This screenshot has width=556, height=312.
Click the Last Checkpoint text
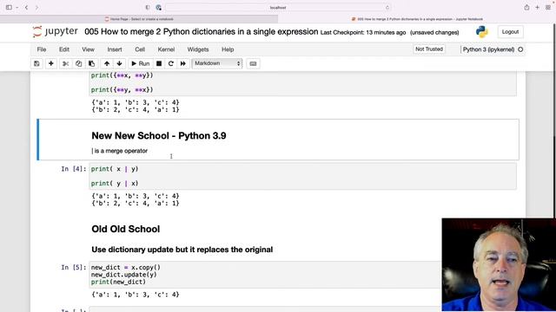[363, 33]
